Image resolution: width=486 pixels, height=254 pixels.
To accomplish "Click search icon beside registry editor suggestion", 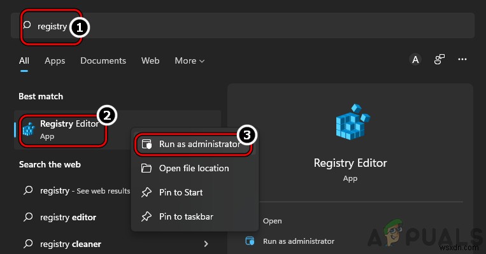I will 28,217.
